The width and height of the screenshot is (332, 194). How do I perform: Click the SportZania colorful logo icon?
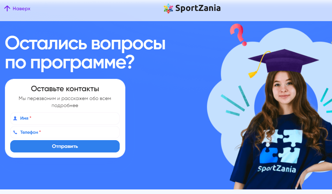point(169,8)
